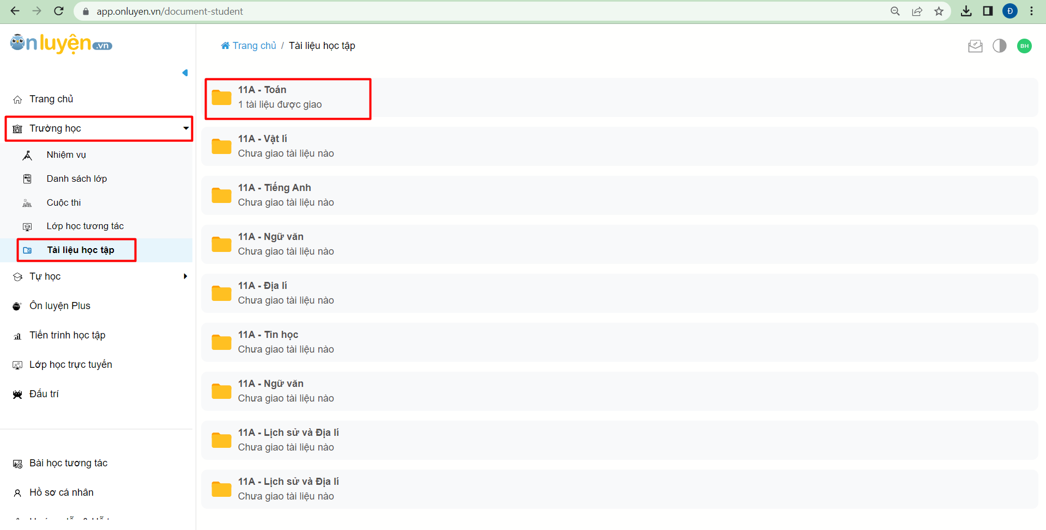Click the browser forward arrow
This screenshot has width=1046, height=530.
(37, 11)
